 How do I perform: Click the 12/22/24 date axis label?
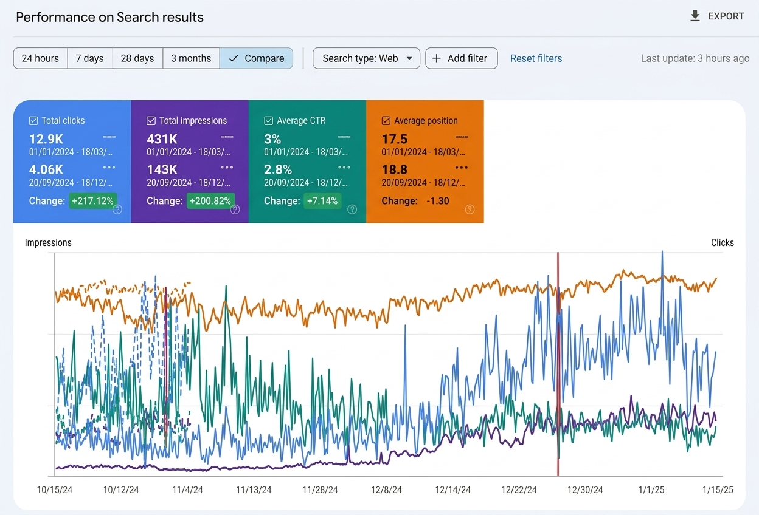pyautogui.click(x=519, y=490)
